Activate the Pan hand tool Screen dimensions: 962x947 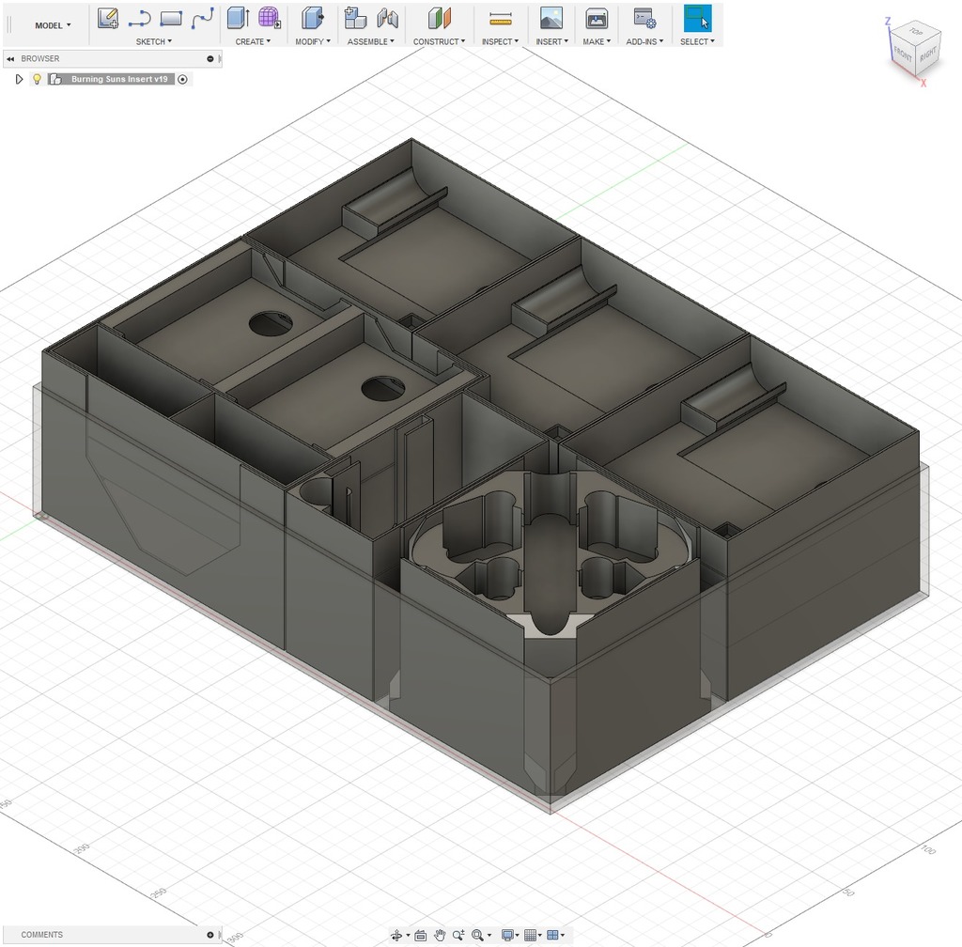pyautogui.click(x=440, y=936)
